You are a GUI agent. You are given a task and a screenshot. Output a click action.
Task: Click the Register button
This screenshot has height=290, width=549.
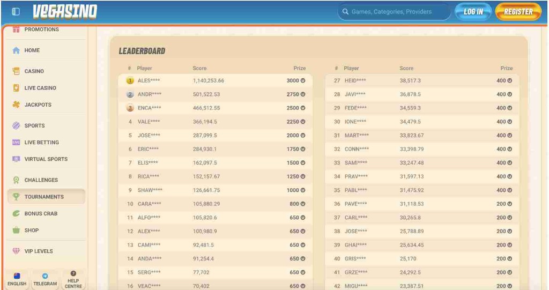518,12
